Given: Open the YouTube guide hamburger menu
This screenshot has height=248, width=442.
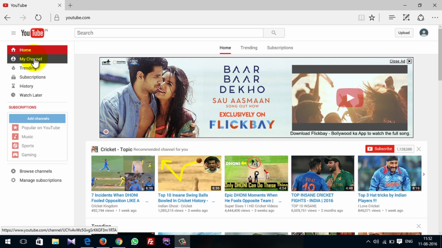Looking at the screenshot, I should pyautogui.click(x=13, y=33).
